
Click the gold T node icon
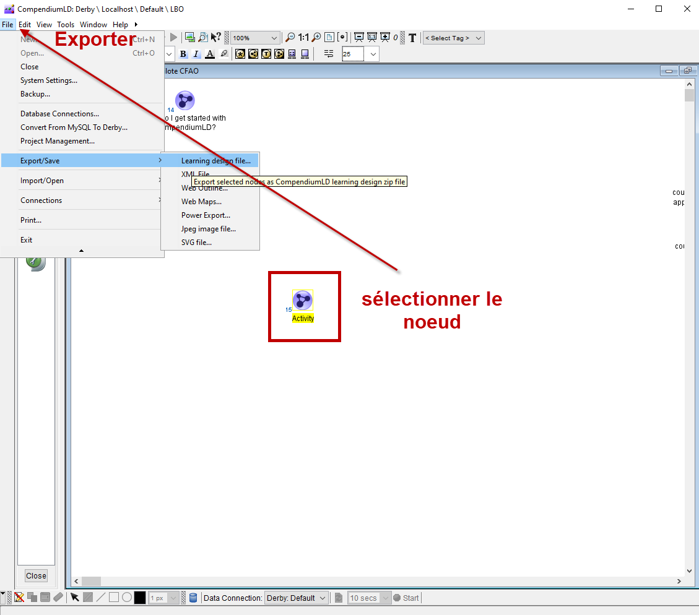266,54
